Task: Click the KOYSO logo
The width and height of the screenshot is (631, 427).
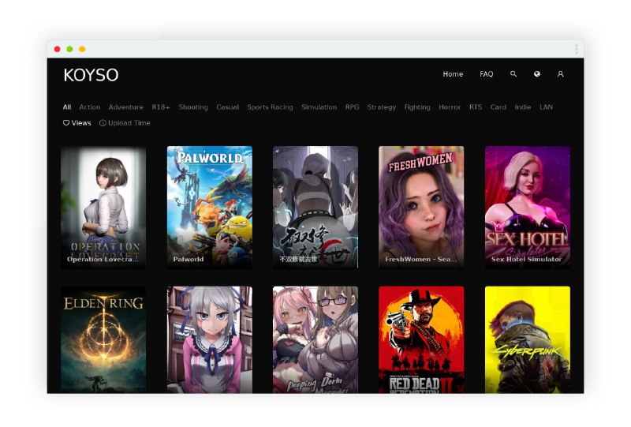Action: click(91, 75)
